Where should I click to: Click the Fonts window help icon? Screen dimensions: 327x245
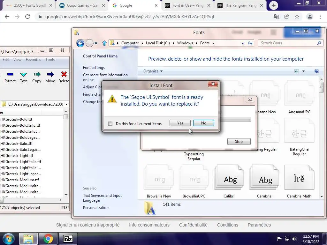[x=316, y=71]
